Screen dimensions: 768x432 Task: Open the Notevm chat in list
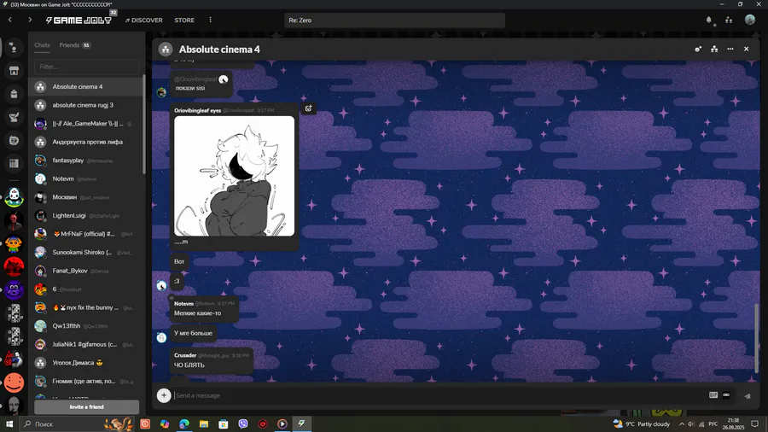point(85,178)
